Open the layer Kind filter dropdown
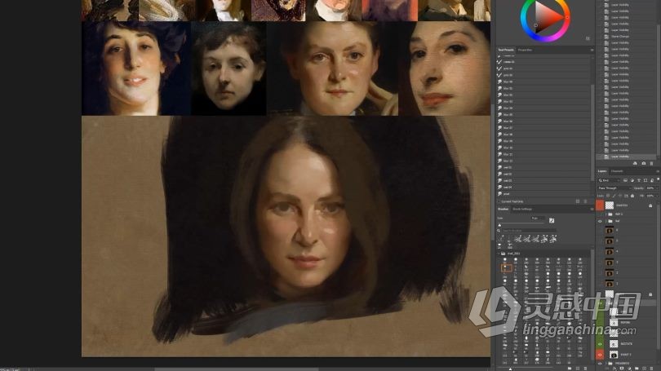This screenshot has width=661, height=371. pos(609,180)
